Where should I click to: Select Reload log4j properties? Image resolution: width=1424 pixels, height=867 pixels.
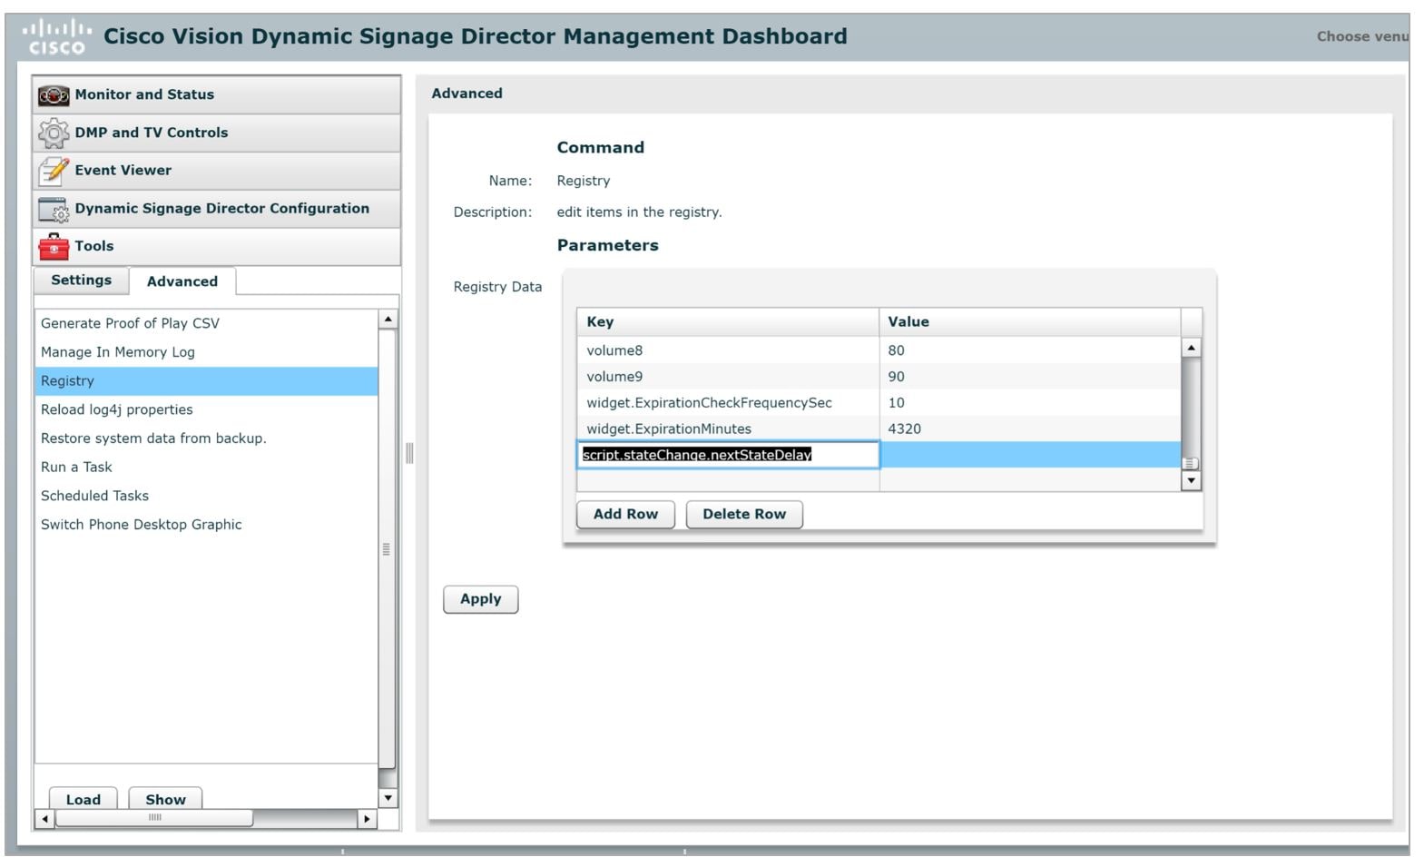click(x=206, y=409)
